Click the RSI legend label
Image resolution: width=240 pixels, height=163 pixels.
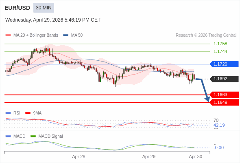coord(17,113)
